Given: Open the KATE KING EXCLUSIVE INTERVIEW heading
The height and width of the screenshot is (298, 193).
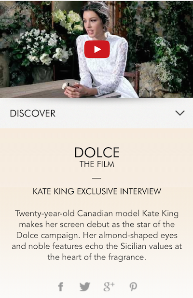Looking at the screenshot, I should 97,191.
